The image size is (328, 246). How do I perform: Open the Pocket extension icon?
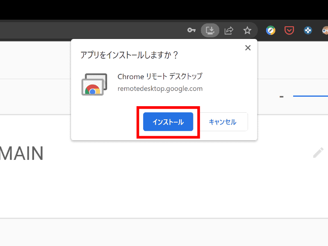tap(289, 30)
